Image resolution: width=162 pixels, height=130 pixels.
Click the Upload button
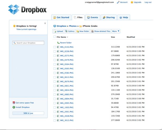coord(58,31)
